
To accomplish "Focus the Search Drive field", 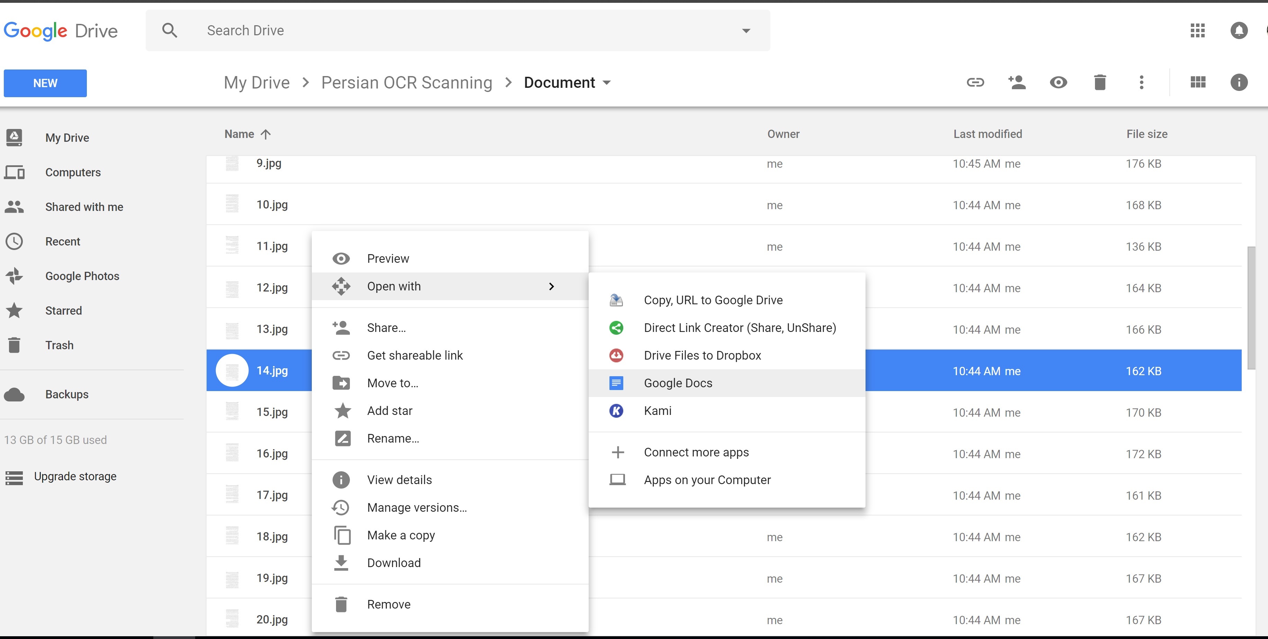I will (x=458, y=30).
